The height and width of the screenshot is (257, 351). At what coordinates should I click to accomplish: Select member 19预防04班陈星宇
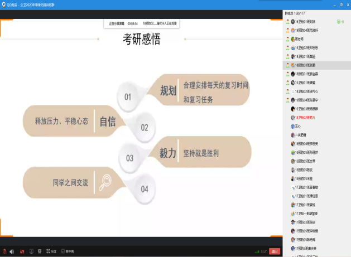point(317,100)
